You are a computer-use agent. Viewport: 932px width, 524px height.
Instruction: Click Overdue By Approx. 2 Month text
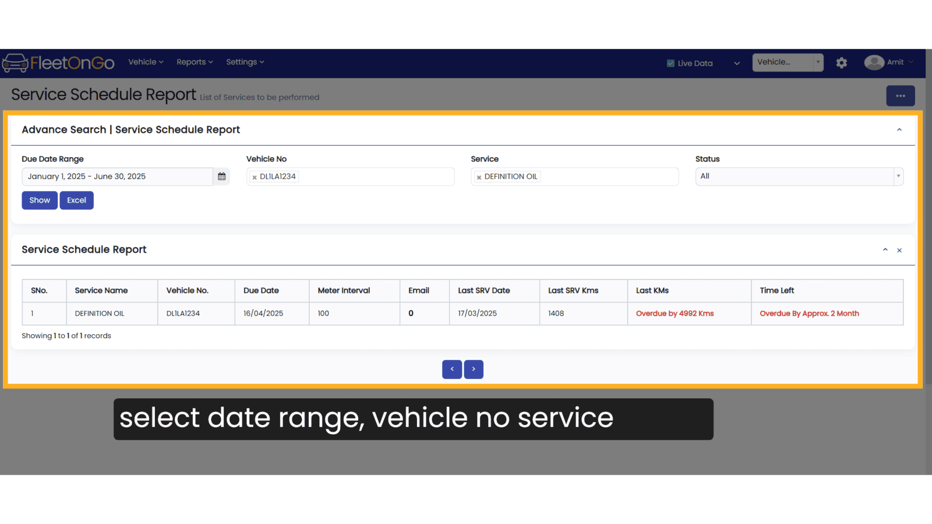point(809,313)
